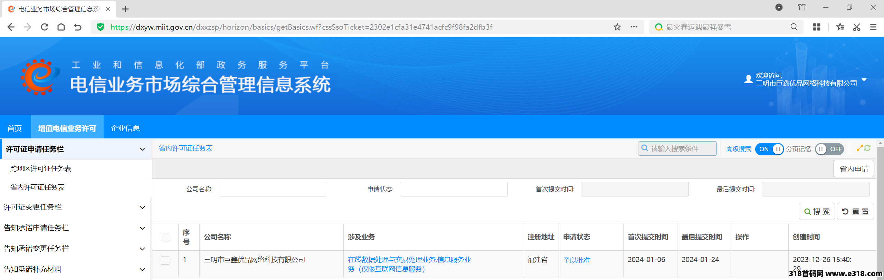Click the 省内申请 button
Screen dimensions: 884x280
pyautogui.click(x=854, y=169)
